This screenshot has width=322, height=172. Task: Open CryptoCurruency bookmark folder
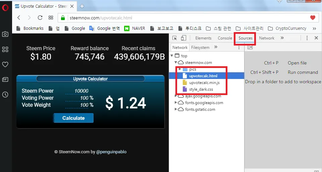(287, 28)
